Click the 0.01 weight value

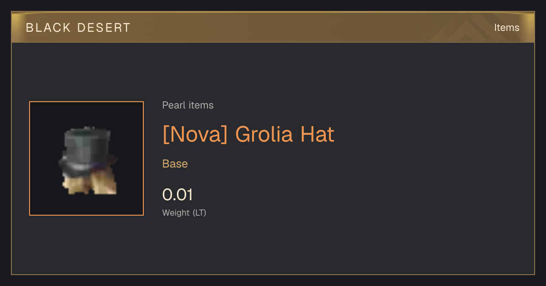tap(177, 195)
